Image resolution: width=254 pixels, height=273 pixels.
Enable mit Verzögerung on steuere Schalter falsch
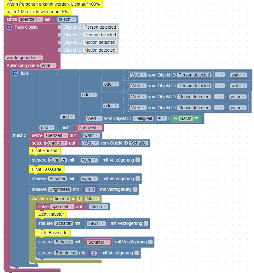(x=146, y=223)
